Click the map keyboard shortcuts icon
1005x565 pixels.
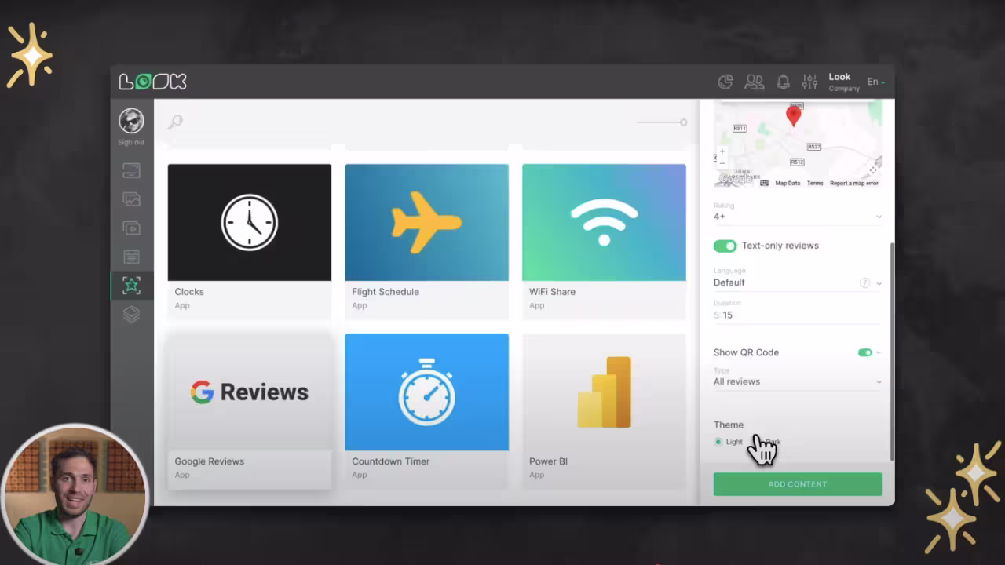(764, 183)
